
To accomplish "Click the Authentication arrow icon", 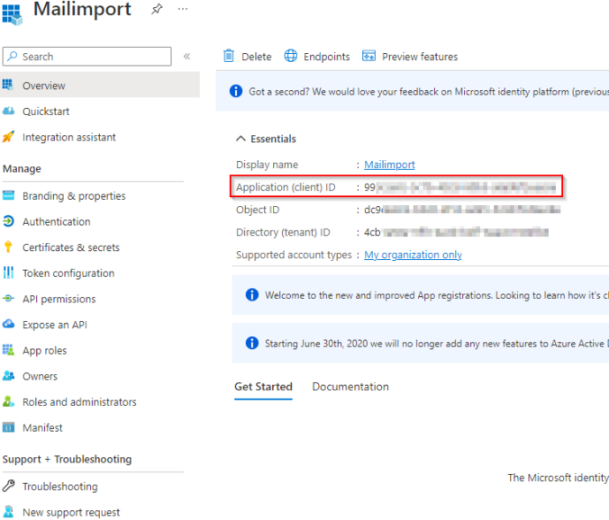I will 8,221.
